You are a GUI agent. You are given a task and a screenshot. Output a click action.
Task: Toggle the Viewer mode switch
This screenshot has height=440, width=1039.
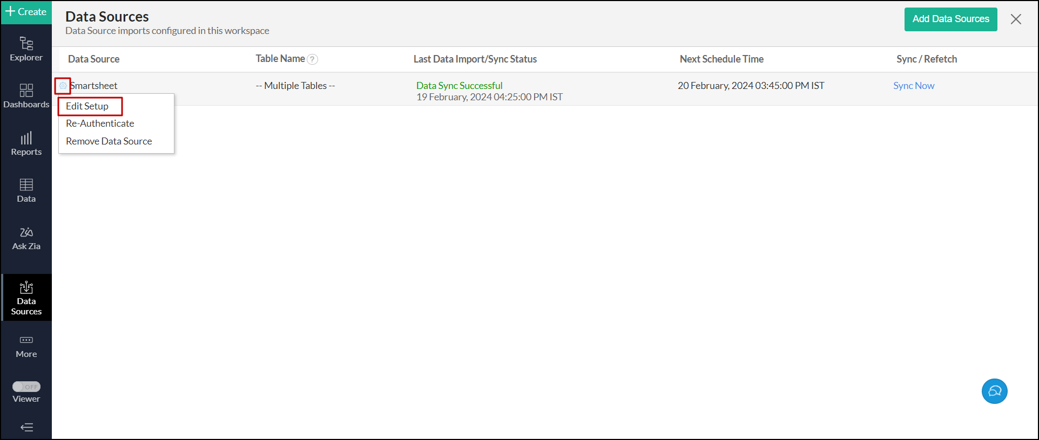(x=26, y=387)
